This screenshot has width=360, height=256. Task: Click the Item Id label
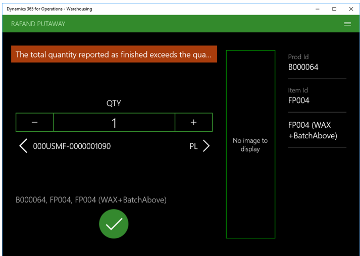click(x=298, y=90)
